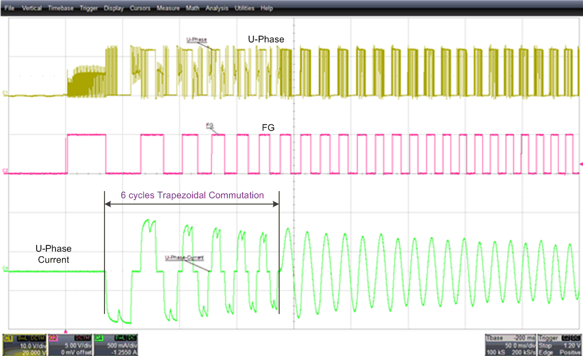Select the U-Phase-Current trace label
The height and width of the screenshot is (356, 583).
click(x=183, y=258)
